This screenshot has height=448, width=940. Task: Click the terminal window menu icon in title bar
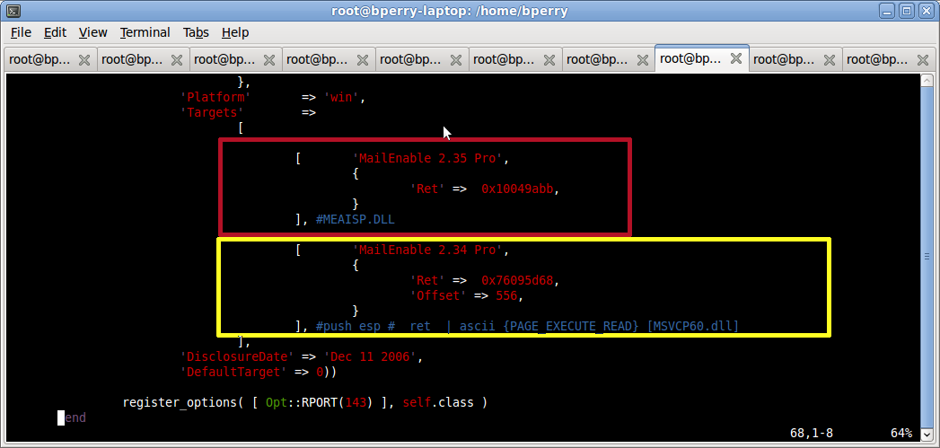pyautogui.click(x=13, y=10)
